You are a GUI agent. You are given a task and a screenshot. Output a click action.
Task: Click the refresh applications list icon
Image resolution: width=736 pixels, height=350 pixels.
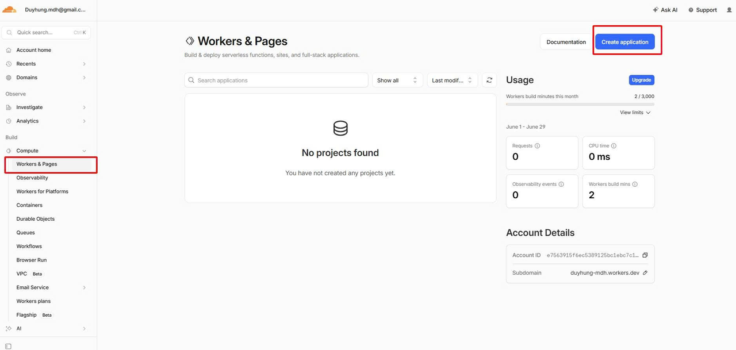coord(489,80)
